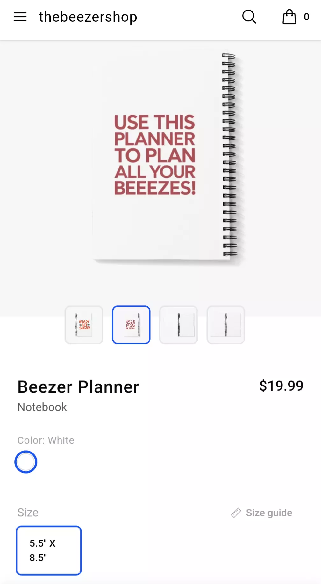Screen dimensions: 321x584
Task: Tap the search magnifier icon
Action: point(249,17)
